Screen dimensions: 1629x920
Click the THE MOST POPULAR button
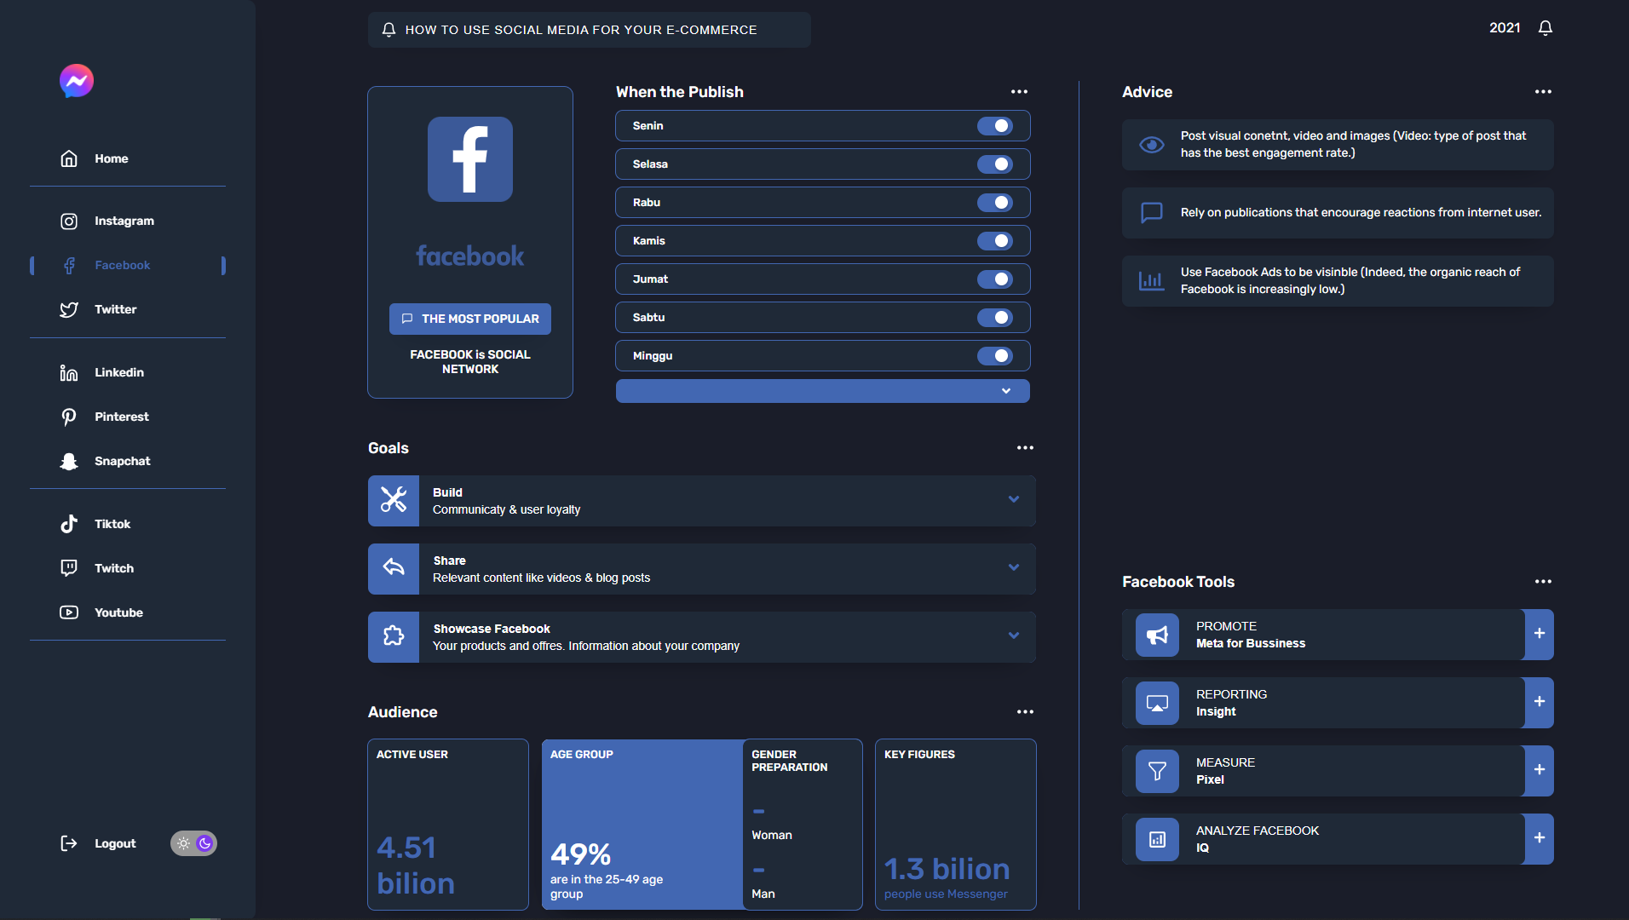[469, 319]
